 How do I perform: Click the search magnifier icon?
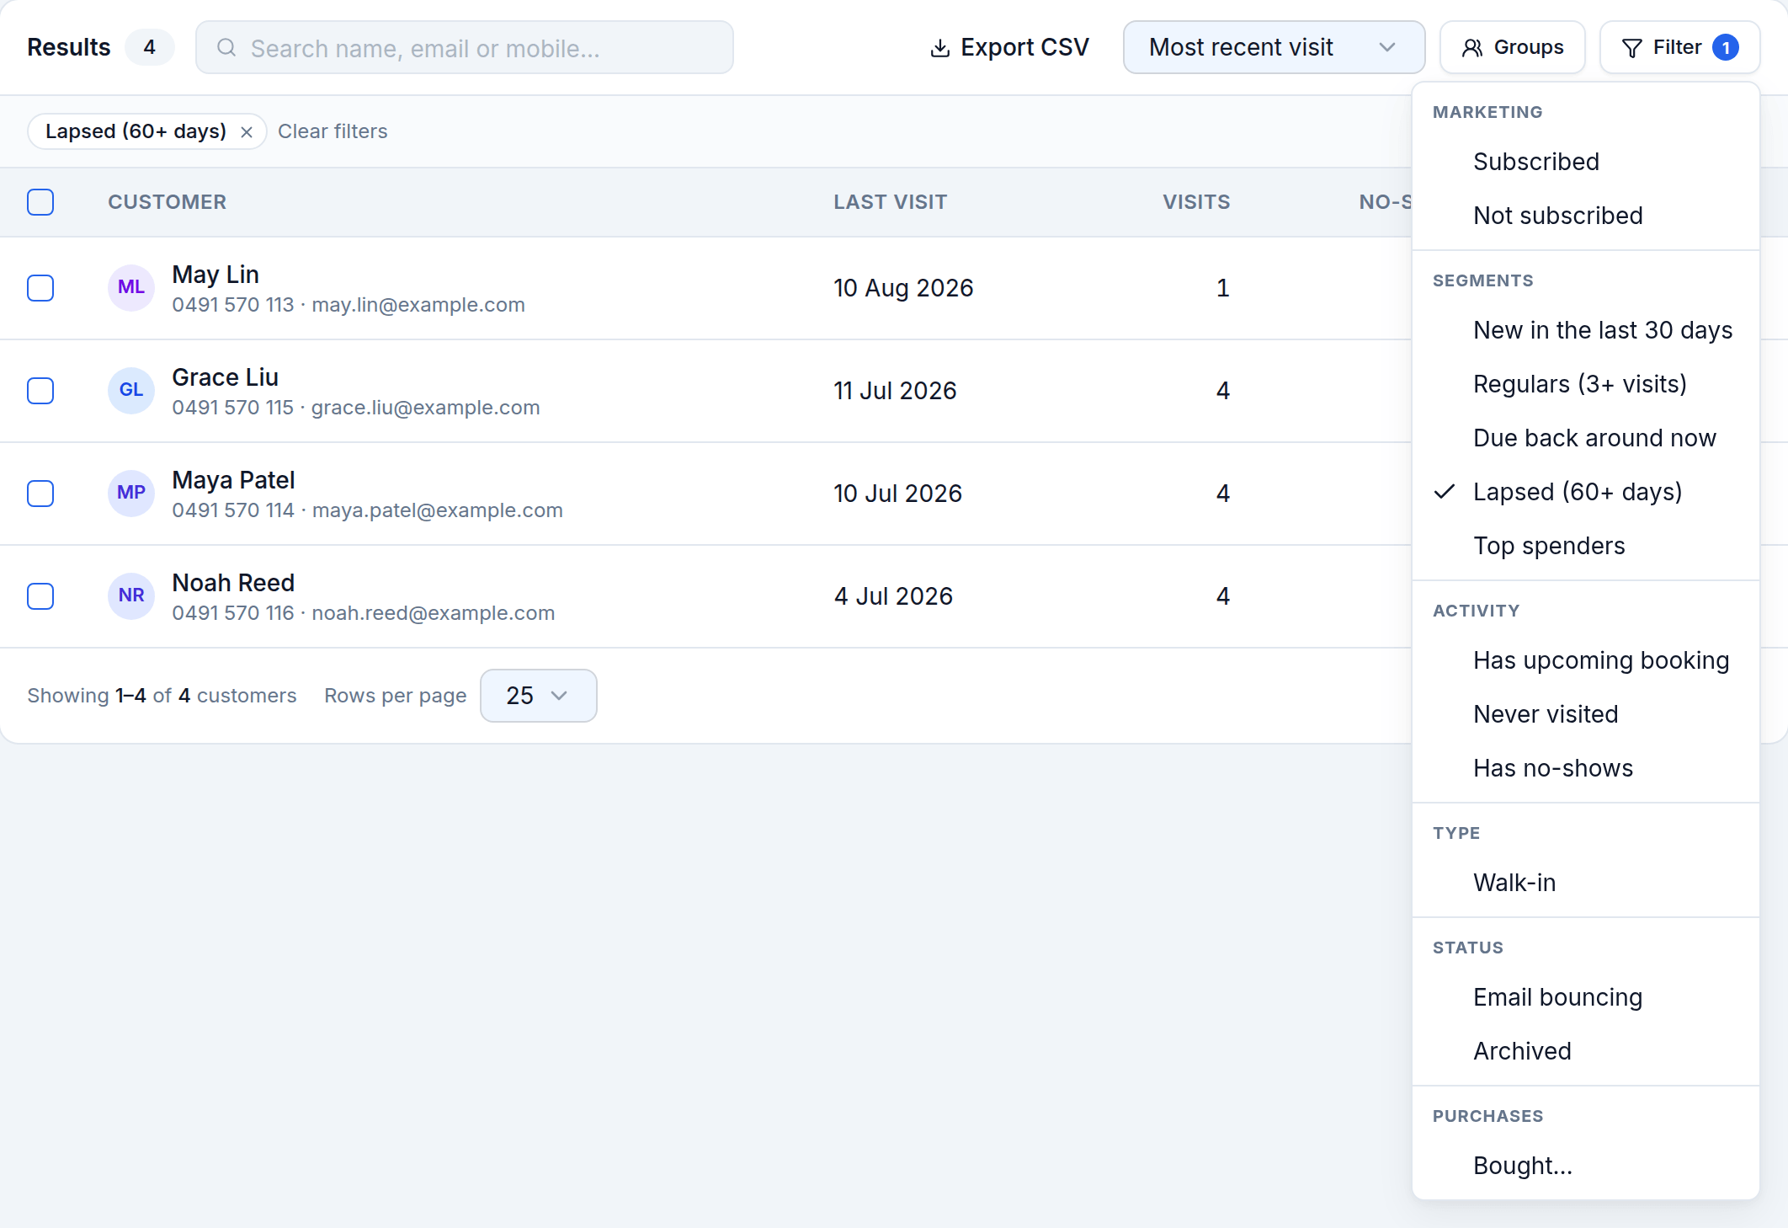click(226, 47)
